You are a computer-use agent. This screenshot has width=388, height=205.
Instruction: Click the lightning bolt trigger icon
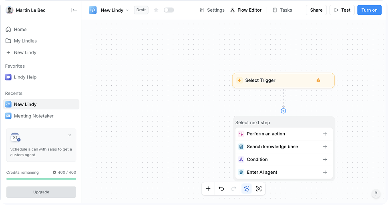(239, 80)
